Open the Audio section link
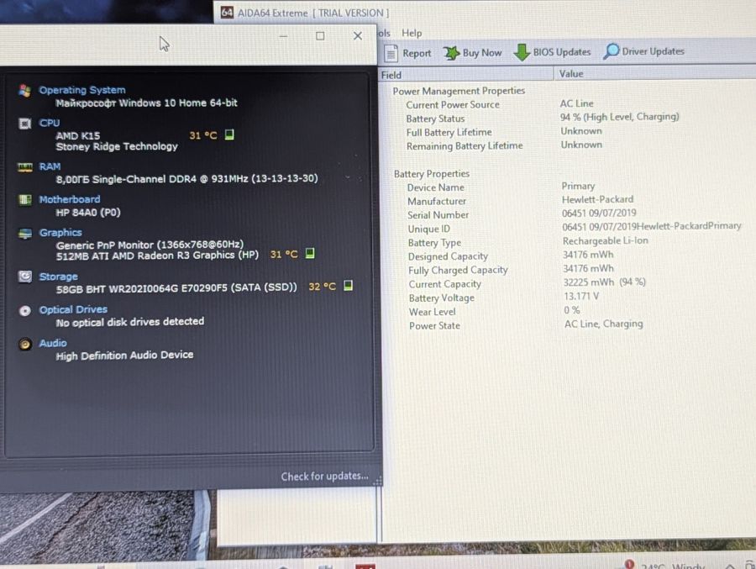The width and height of the screenshot is (756, 569). [x=53, y=343]
